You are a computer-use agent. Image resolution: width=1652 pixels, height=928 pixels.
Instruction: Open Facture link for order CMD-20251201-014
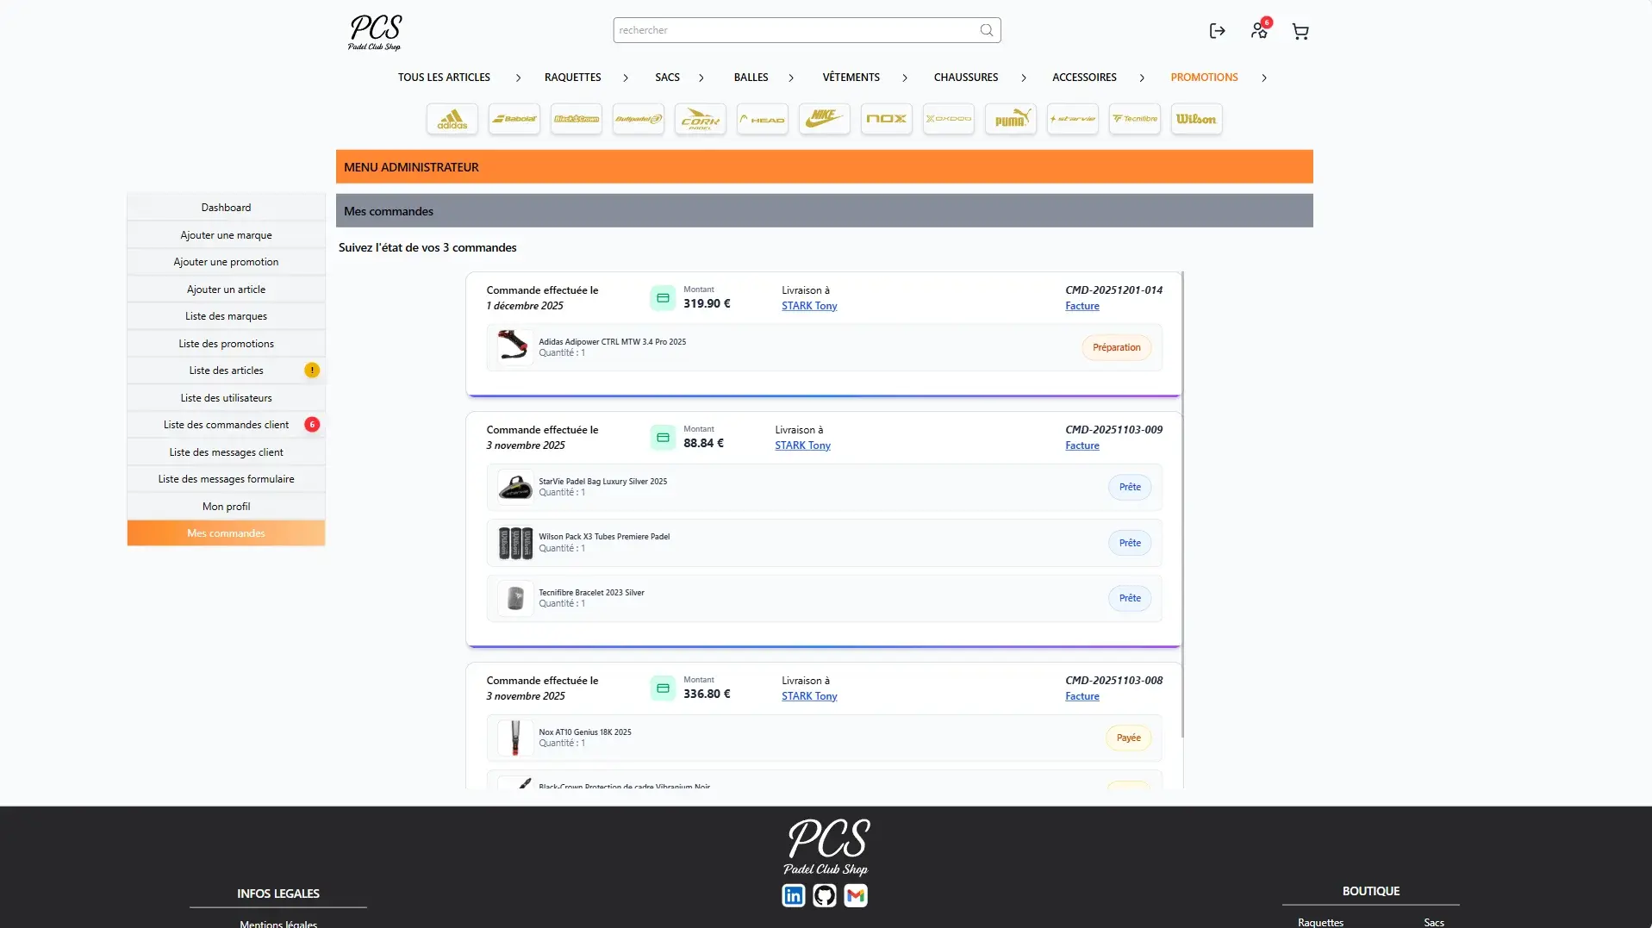click(x=1082, y=306)
